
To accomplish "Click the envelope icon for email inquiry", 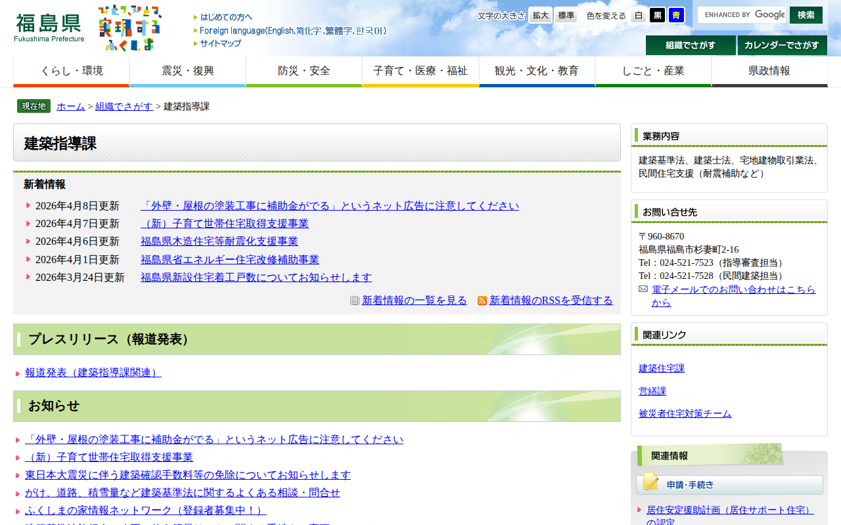I will (x=643, y=289).
